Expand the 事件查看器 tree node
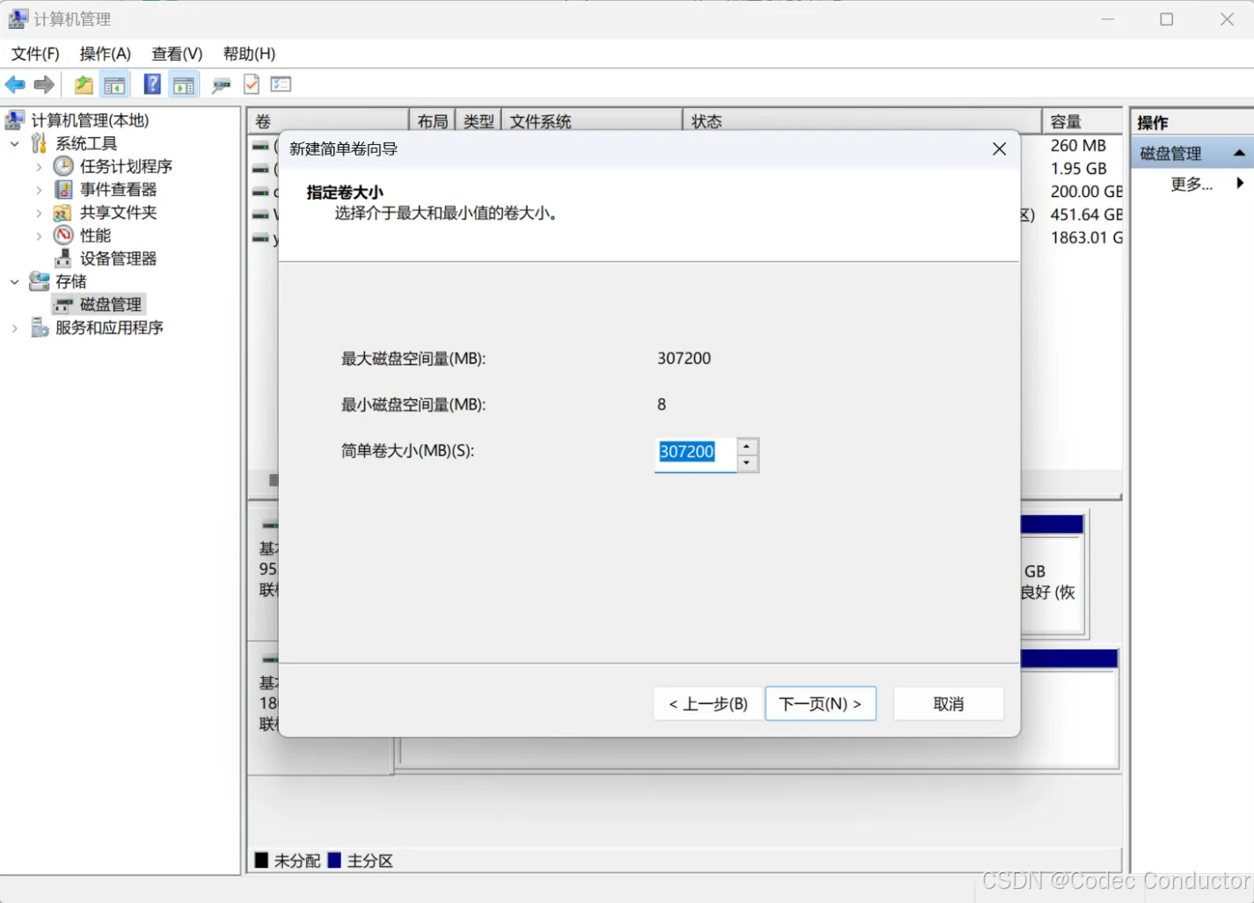Screen dimensions: 1254x903 (39, 189)
